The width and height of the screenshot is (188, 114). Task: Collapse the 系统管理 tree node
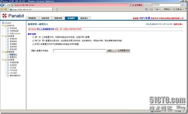coord(3,36)
